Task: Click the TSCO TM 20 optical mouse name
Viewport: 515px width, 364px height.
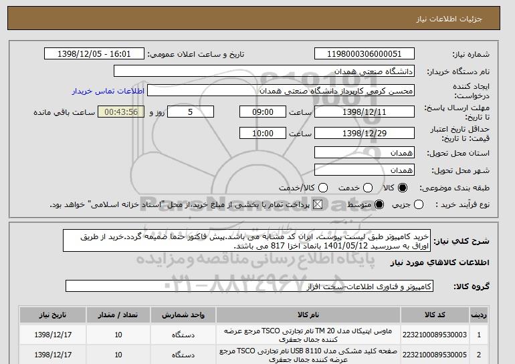Action: [308, 335]
